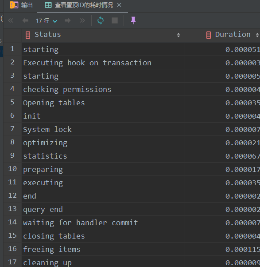Open the 17 行 page size dropdown
Image resolution: width=260 pixels, height=267 pixels.
coord(47,21)
